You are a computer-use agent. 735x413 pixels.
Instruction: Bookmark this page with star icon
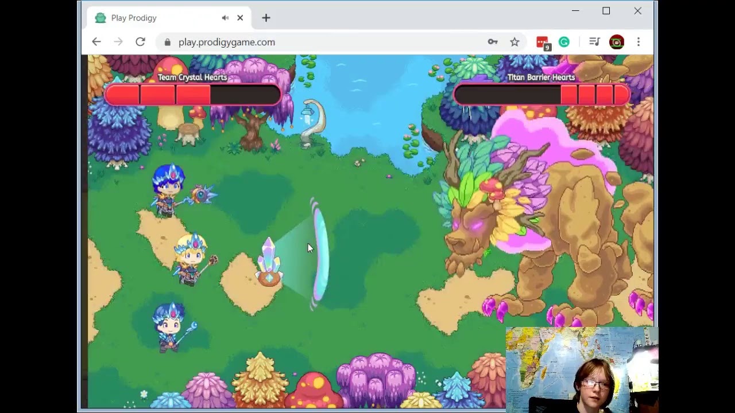[x=514, y=42]
